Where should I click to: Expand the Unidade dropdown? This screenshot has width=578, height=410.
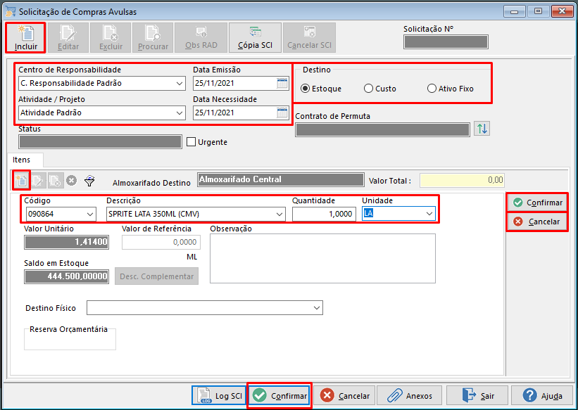(429, 214)
